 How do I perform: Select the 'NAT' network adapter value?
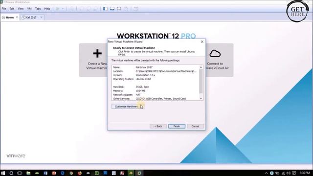click(138, 94)
